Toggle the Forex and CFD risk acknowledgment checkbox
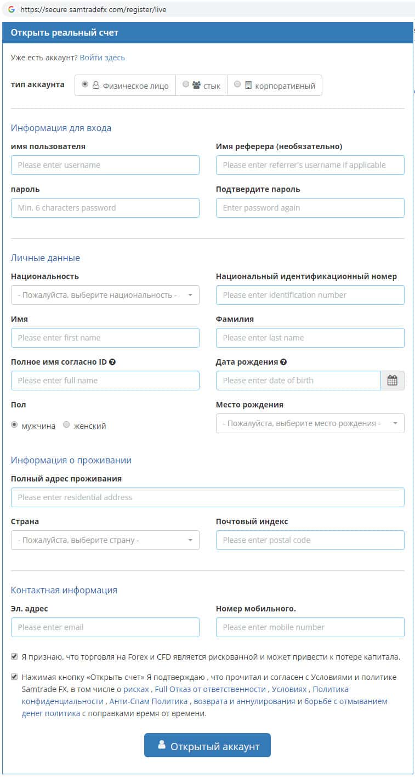Image resolution: width=415 pixels, height=777 pixels. [14, 656]
